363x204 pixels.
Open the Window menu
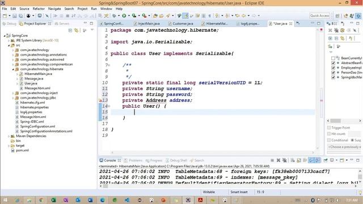pos(106,9)
